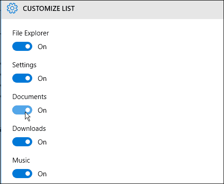Click the white knob of File Explorer switch

pyautogui.click(x=28, y=46)
